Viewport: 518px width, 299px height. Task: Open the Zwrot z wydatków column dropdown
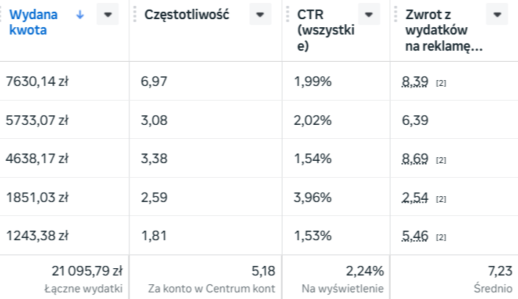[497, 15]
